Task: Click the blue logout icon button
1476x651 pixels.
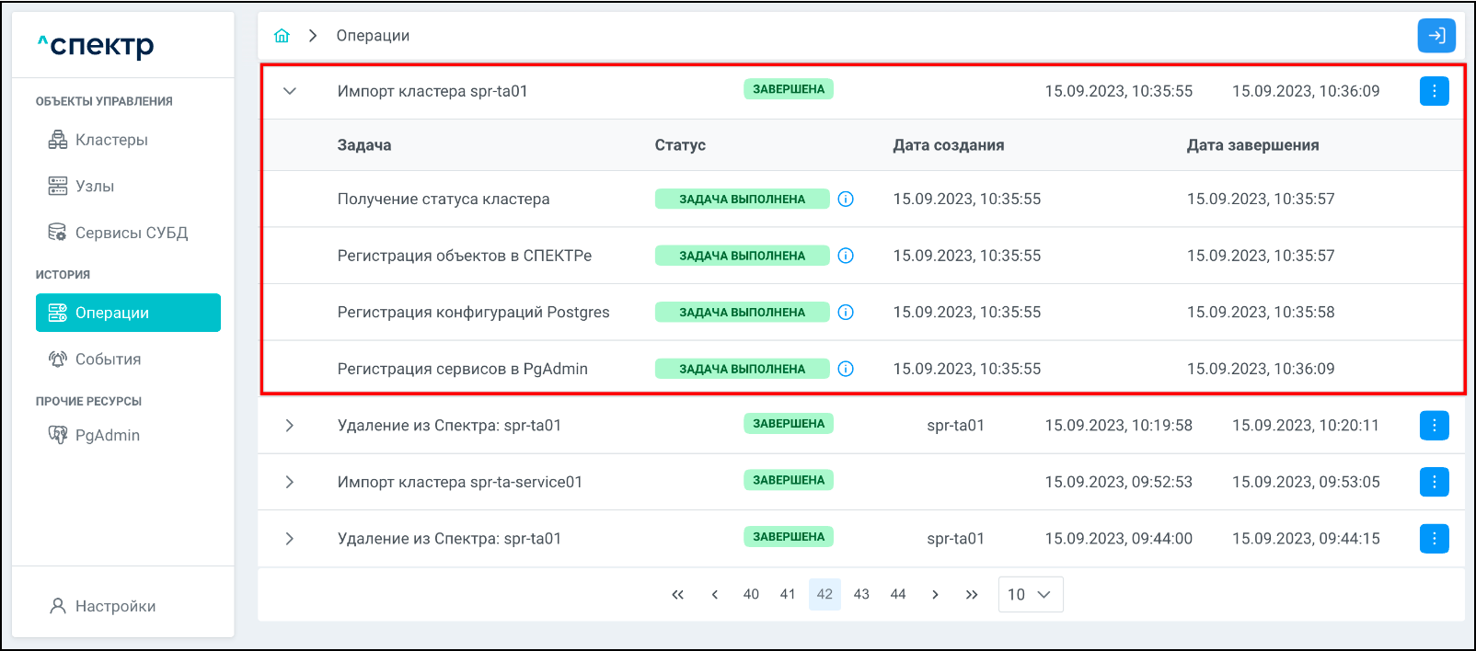Action: click(x=1436, y=36)
